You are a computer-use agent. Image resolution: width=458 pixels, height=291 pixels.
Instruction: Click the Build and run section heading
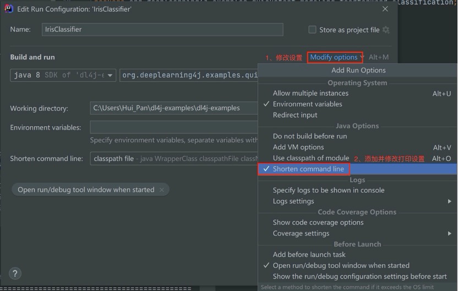(32, 57)
